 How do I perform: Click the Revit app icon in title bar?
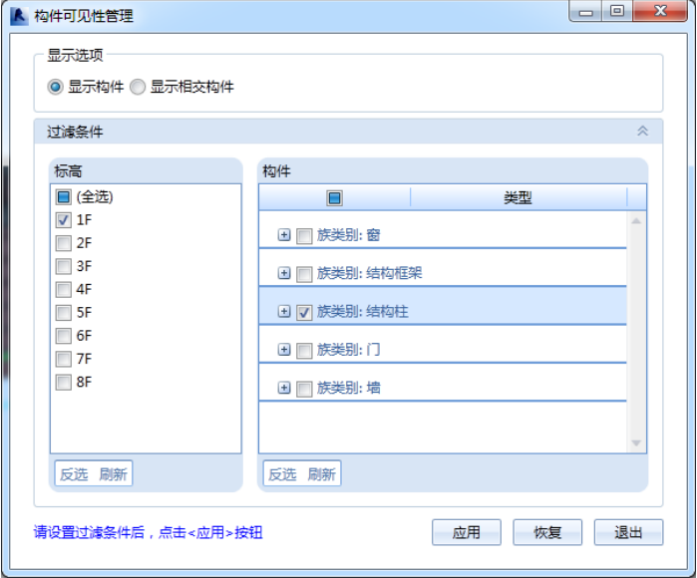[19, 16]
